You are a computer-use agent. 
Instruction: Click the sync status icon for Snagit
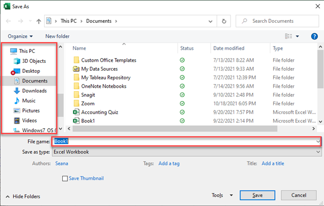click(182, 95)
